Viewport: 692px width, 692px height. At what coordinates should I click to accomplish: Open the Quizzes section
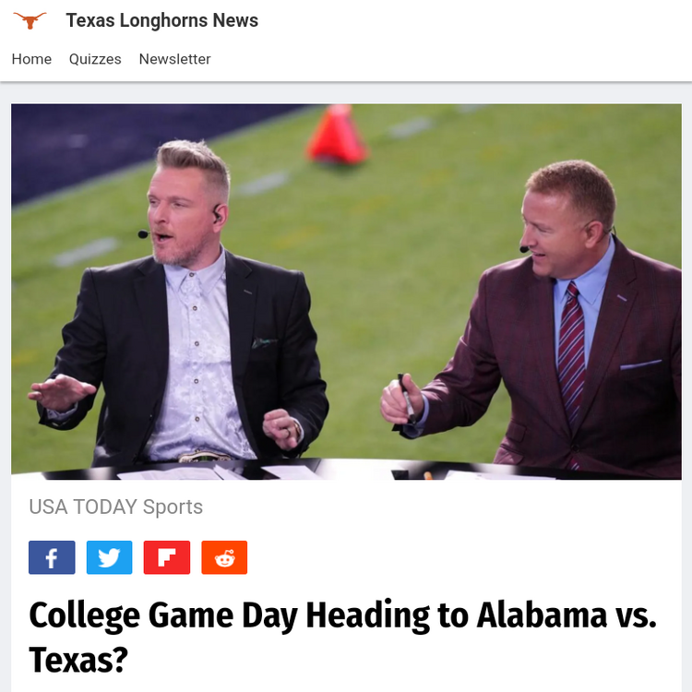point(95,59)
